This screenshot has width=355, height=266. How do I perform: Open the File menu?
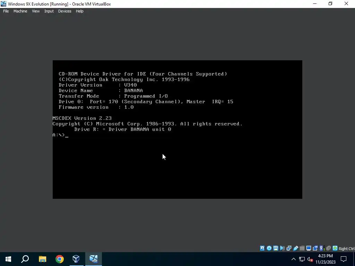click(x=6, y=11)
